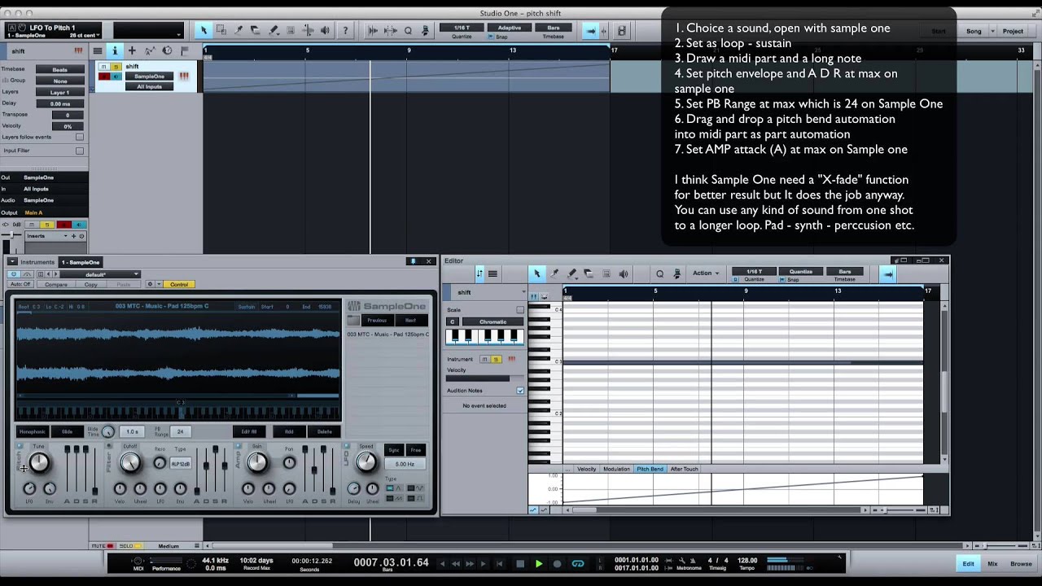The width and height of the screenshot is (1042, 586).
Task: Open the default preset dropdown
Action: [x=99, y=274]
